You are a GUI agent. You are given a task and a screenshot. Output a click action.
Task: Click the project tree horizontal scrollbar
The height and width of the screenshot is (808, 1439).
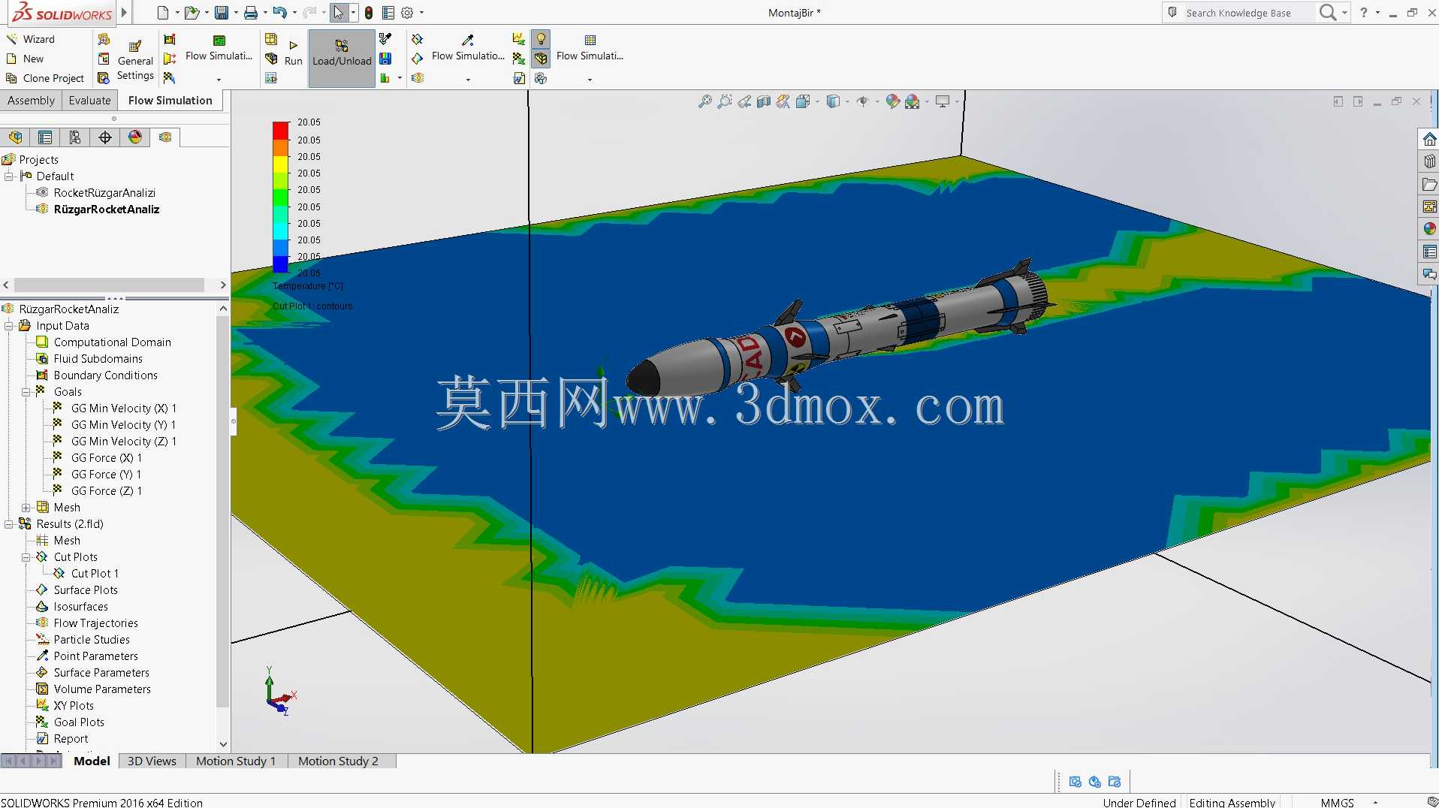pyautogui.click(x=109, y=285)
